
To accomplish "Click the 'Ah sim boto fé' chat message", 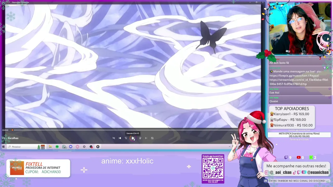I will [279, 63].
